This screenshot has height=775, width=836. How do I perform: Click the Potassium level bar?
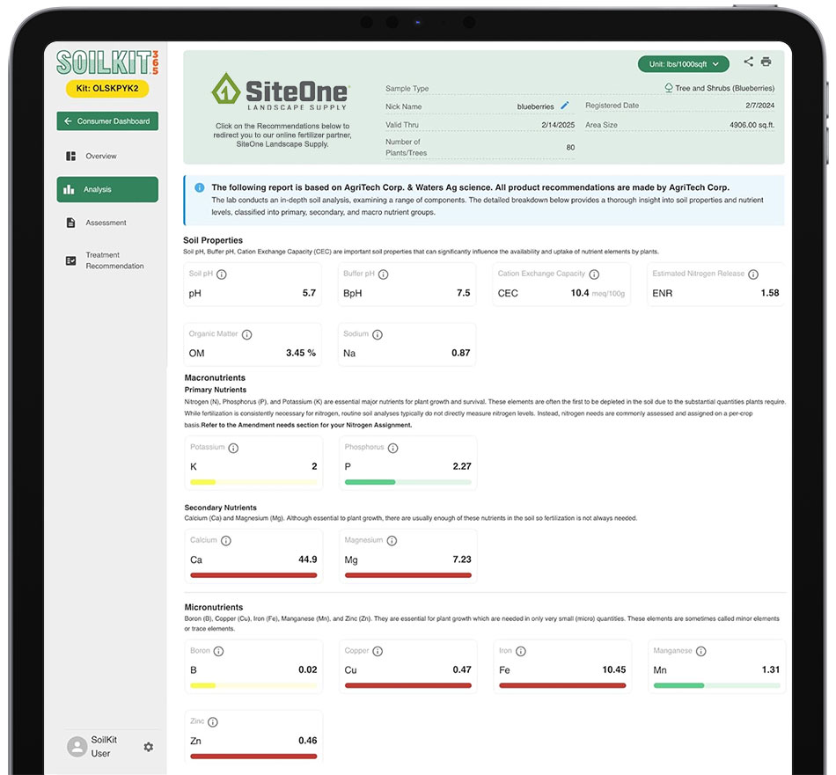[x=253, y=482]
